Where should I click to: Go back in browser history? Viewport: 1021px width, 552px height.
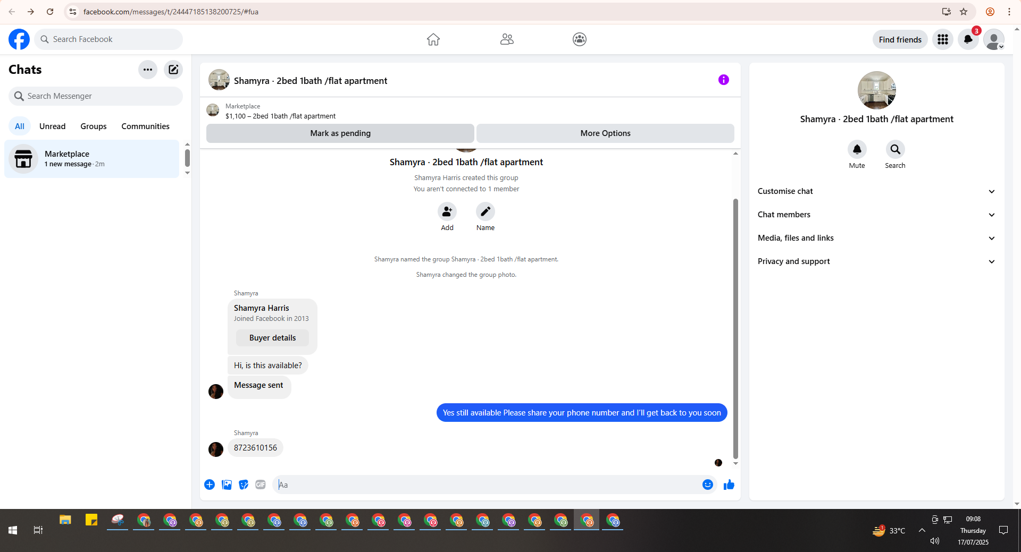pyautogui.click(x=12, y=12)
